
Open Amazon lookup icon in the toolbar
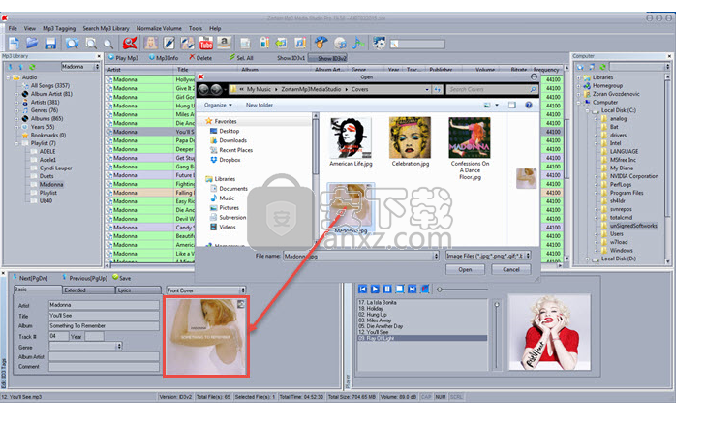tap(224, 44)
